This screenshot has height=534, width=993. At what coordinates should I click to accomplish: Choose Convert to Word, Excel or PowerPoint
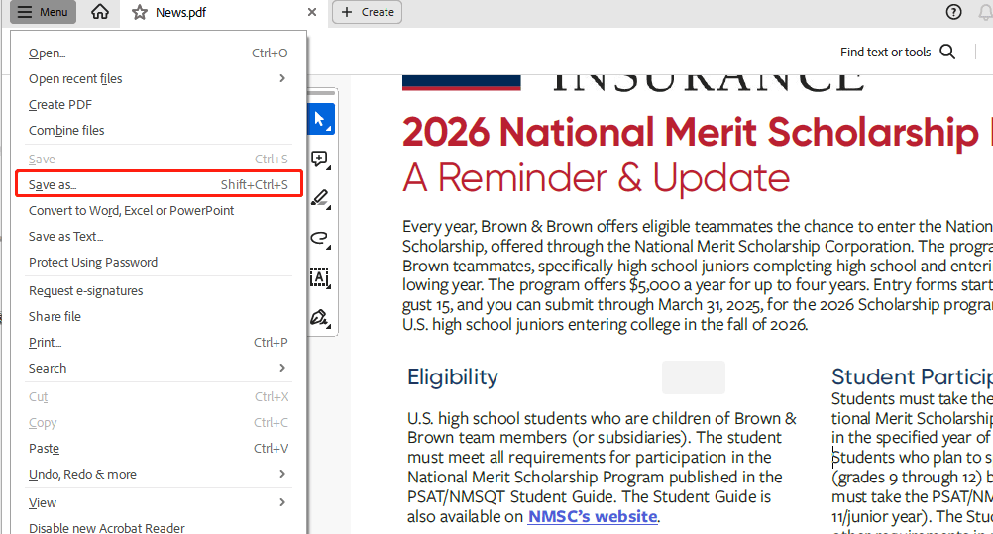pyautogui.click(x=158, y=210)
